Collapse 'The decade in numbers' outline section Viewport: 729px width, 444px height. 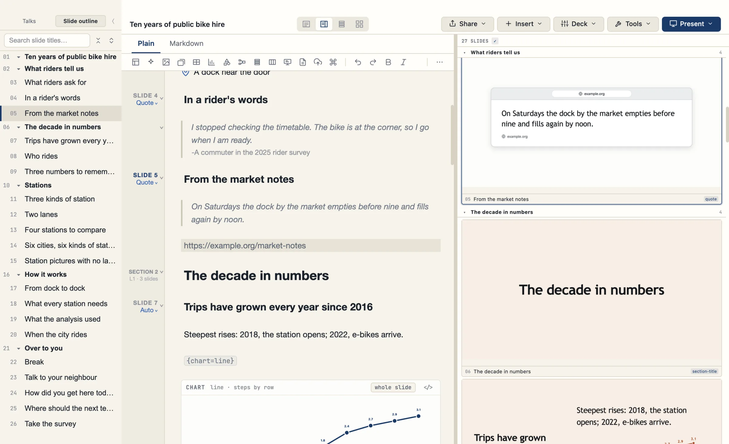tap(19, 127)
